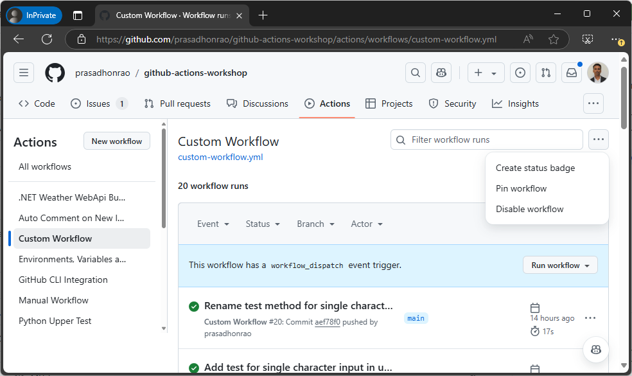This screenshot has width=632, height=376.
Task: Open the run #20 row ellipsis menu
Action: [590, 318]
